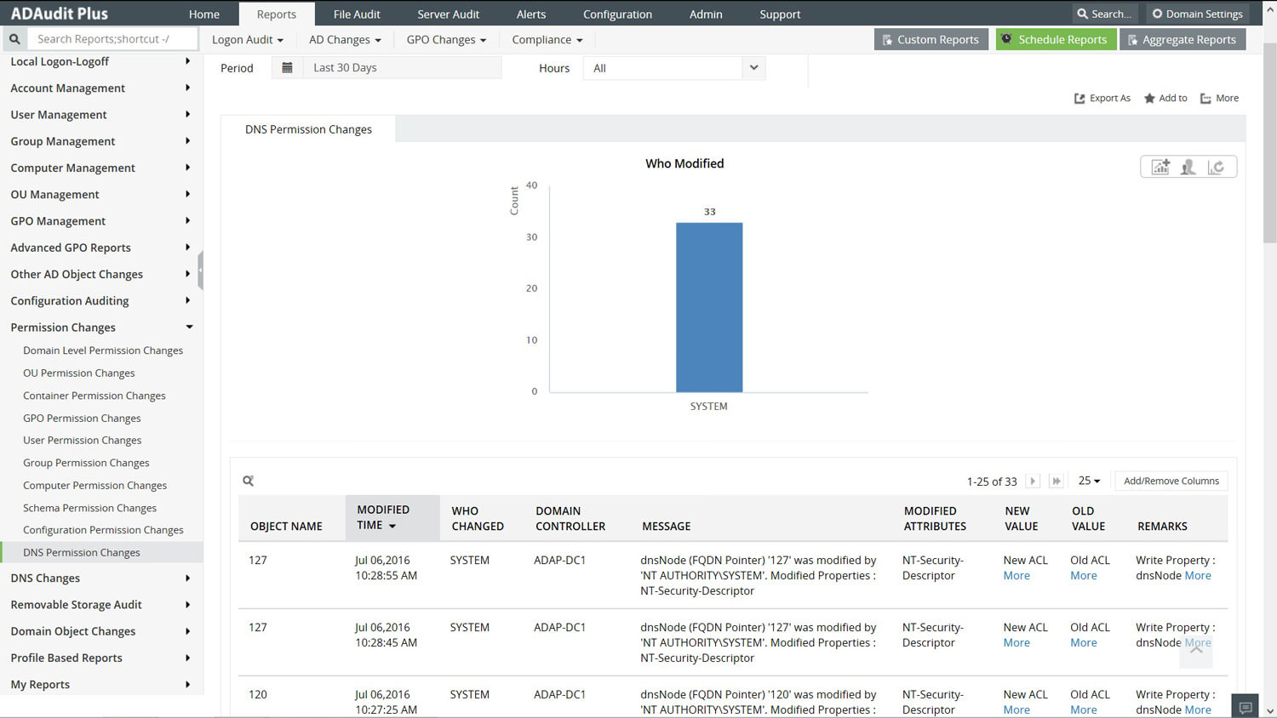The image size is (1277, 718).
Task: Click the Schedule Reports button
Action: pyautogui.click(x=1056, y=40)
